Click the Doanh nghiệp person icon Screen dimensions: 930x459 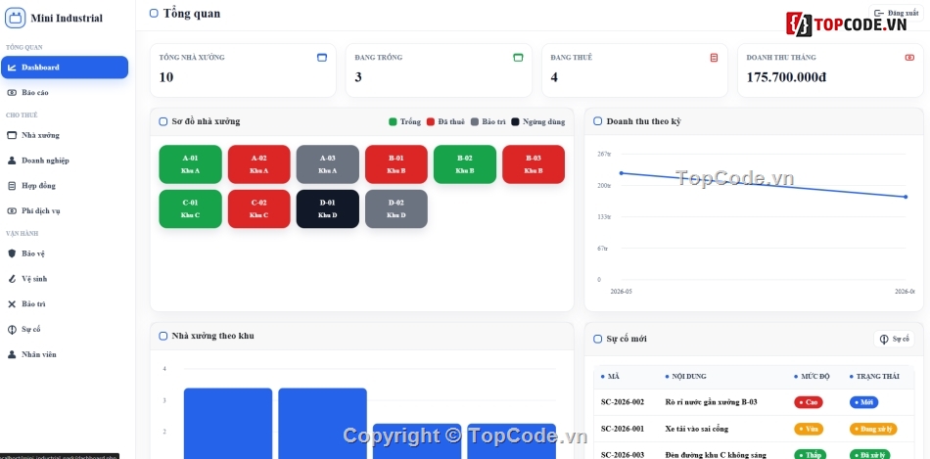pyautogui.click(x=12, y=161)
